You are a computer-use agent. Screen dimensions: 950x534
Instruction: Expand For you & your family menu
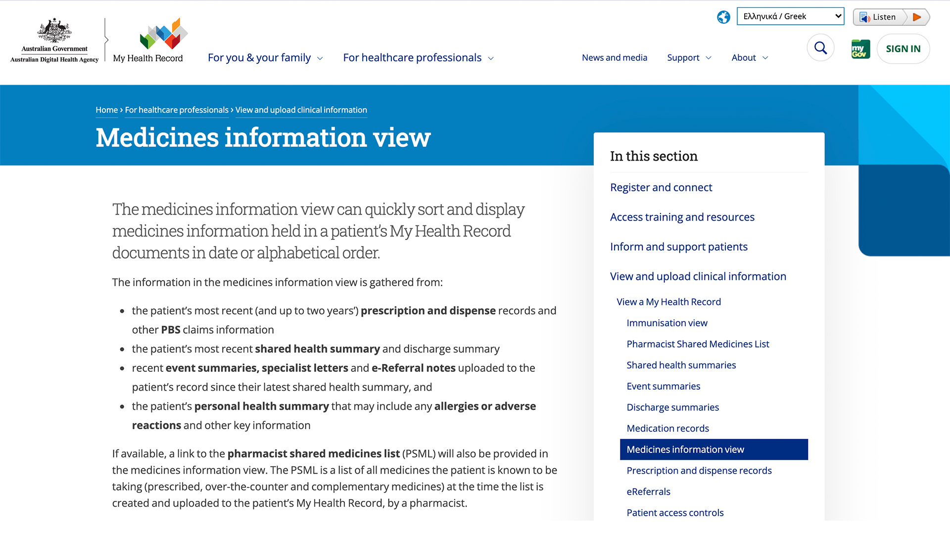265,58
